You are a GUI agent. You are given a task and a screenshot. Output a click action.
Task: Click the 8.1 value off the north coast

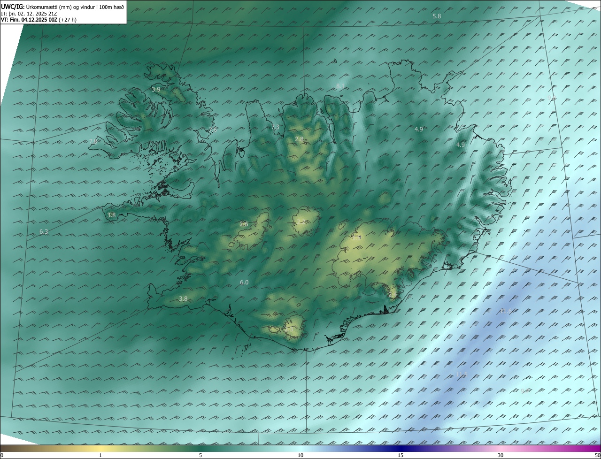(340, 86)
